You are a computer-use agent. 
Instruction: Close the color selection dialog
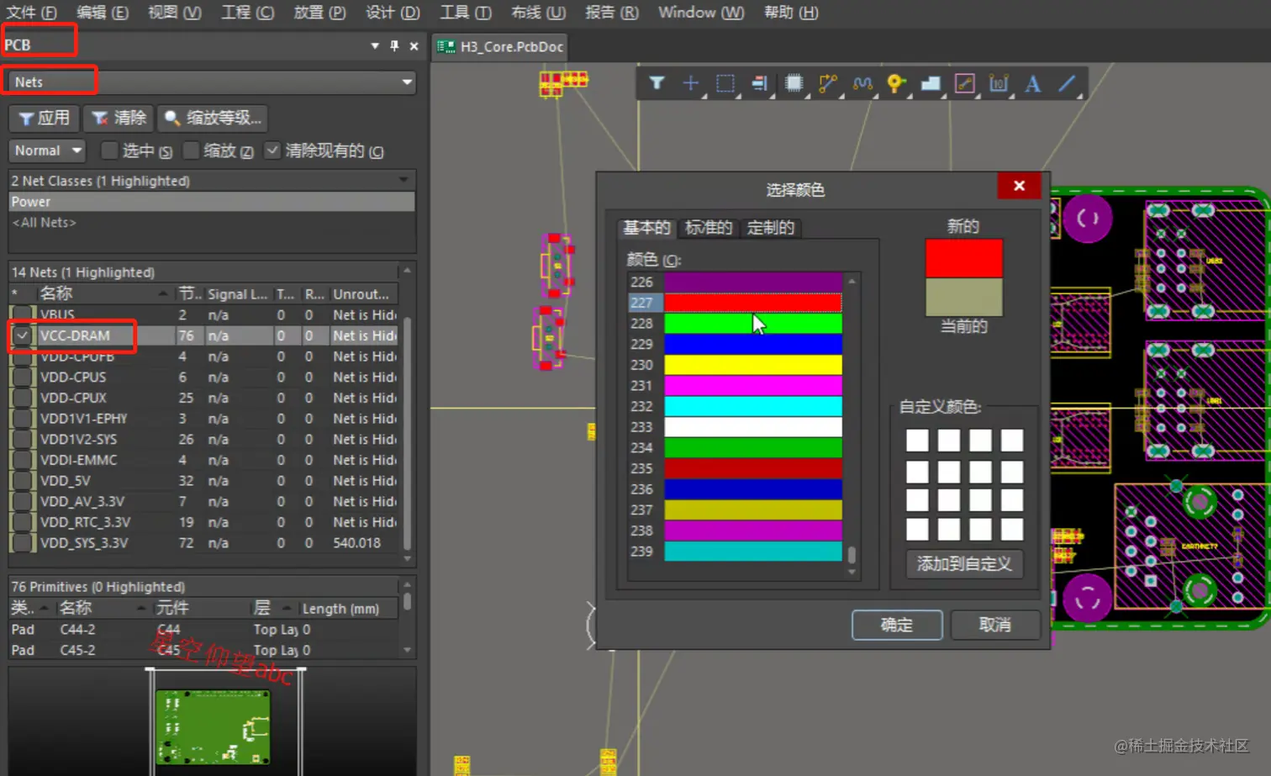pos(1019,186)
